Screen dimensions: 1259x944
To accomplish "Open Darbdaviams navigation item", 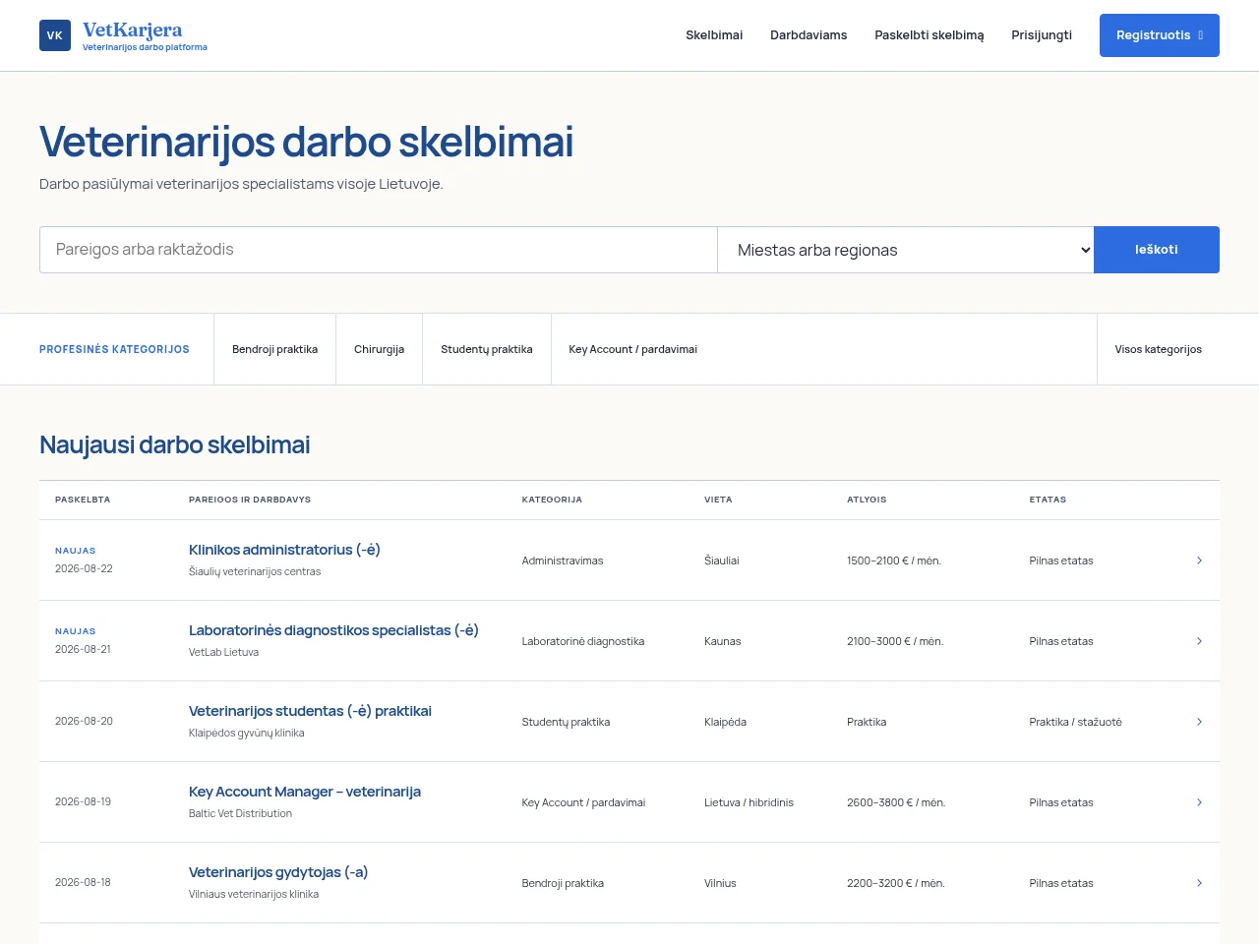I will (809, 35).
